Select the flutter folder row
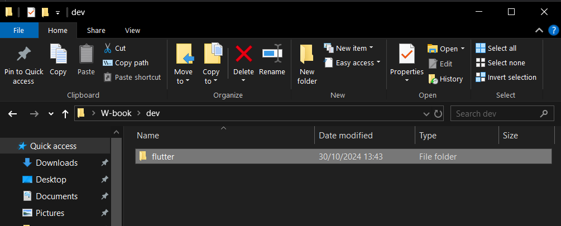This screenshot has width=561, height=226. click(x=343, y=156)
